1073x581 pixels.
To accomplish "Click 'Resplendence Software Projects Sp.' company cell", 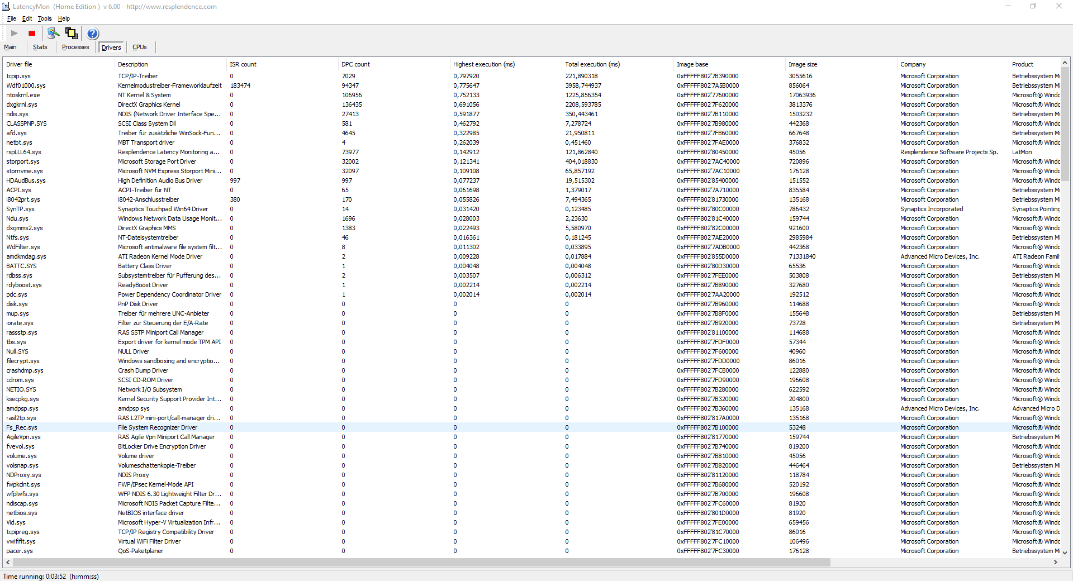I will pyautogui.click(x=949, y=152).
